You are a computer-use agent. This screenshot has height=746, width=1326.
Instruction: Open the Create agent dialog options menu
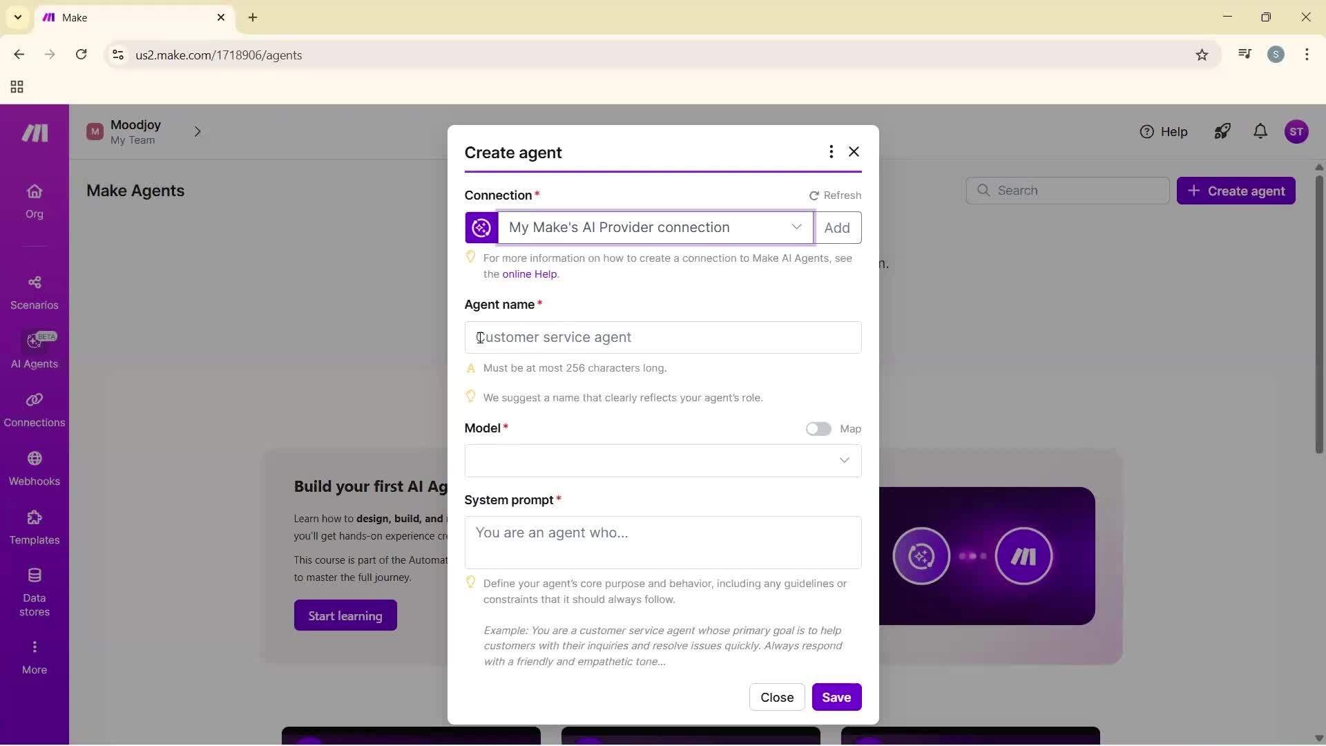[x=831, y=151]
